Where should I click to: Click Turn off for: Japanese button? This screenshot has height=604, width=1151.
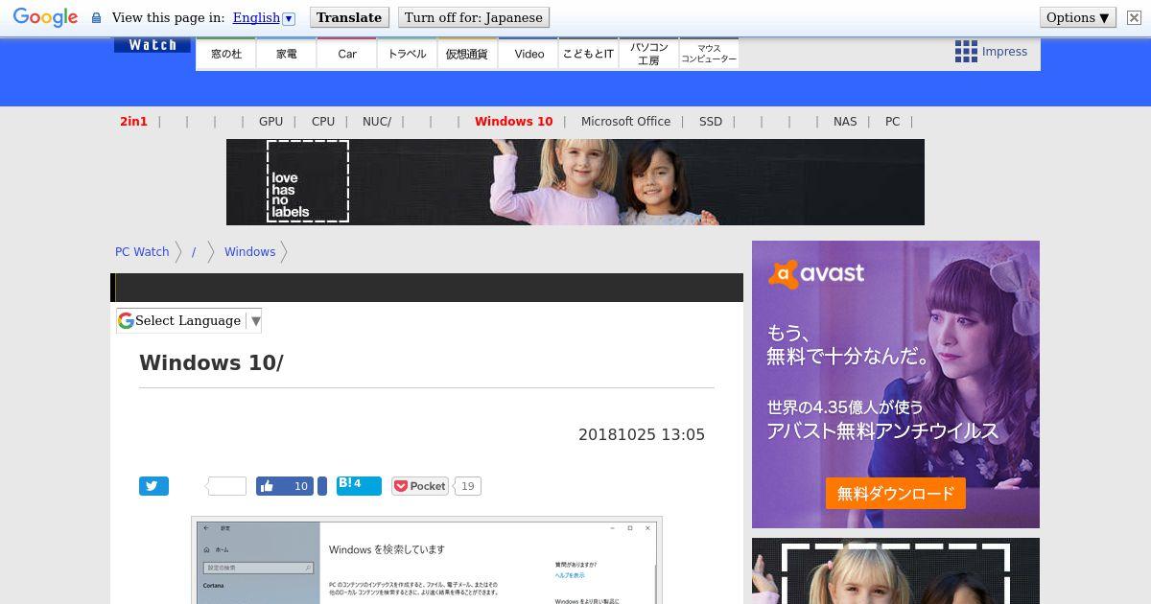pyautogui.click(x=474, y=17)
